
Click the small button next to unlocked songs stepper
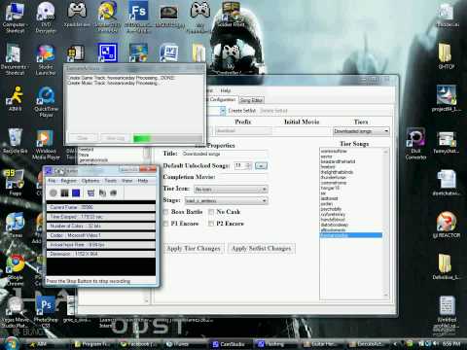[x=261, y=166]
